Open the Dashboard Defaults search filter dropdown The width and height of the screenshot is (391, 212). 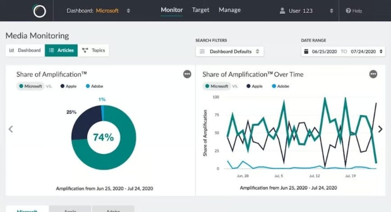229,51
